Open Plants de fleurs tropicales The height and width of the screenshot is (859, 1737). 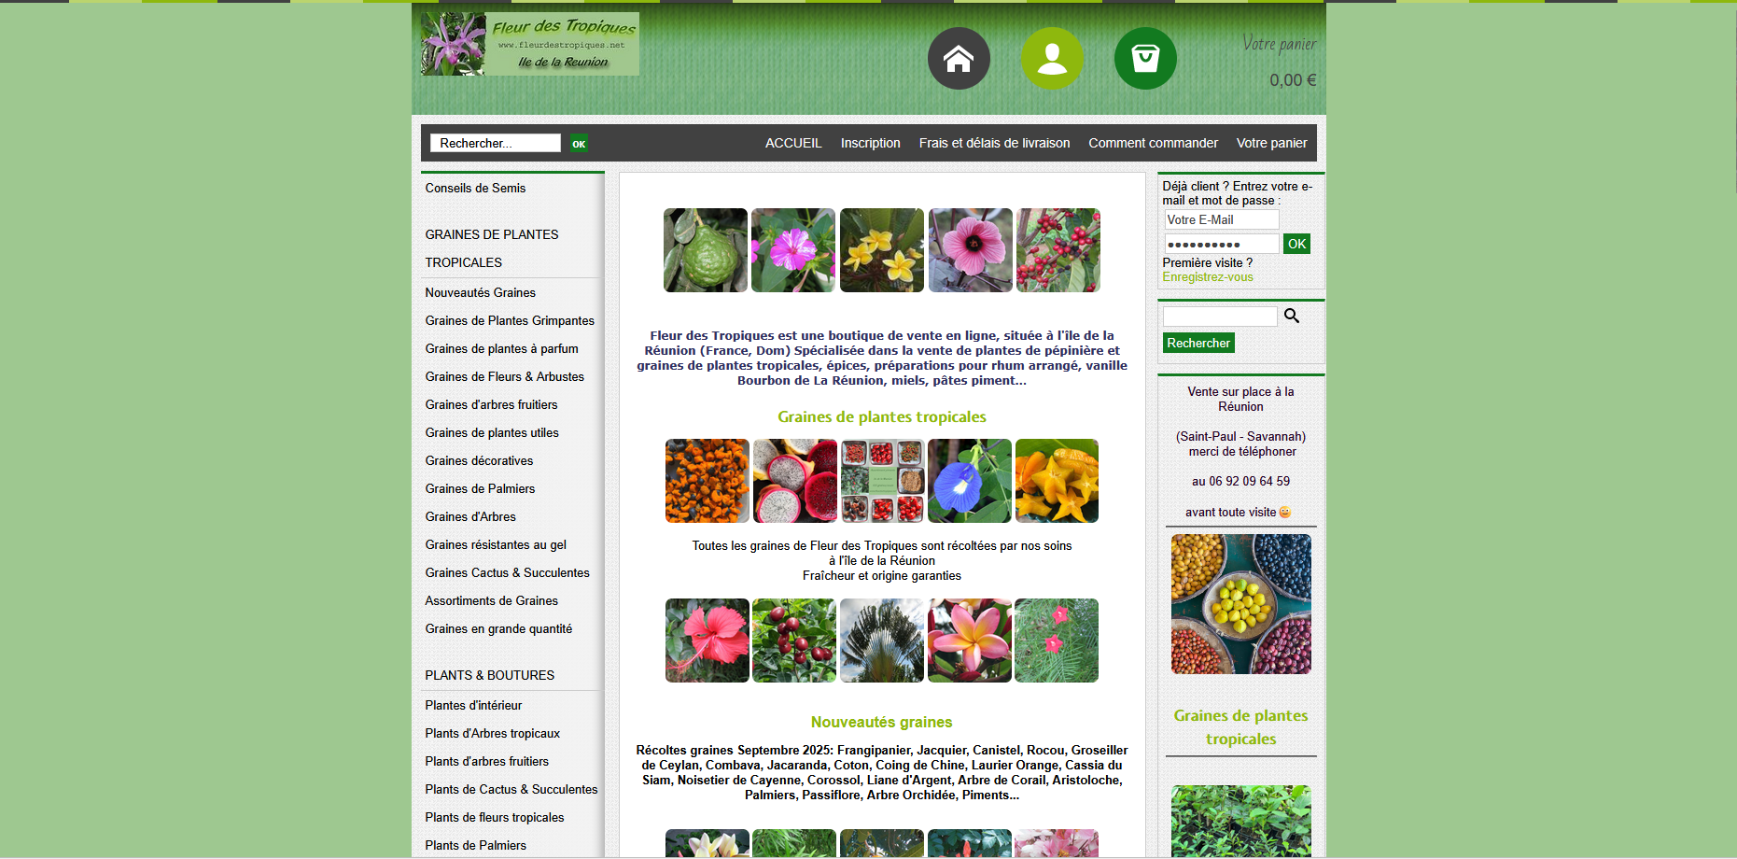point(495,817)
